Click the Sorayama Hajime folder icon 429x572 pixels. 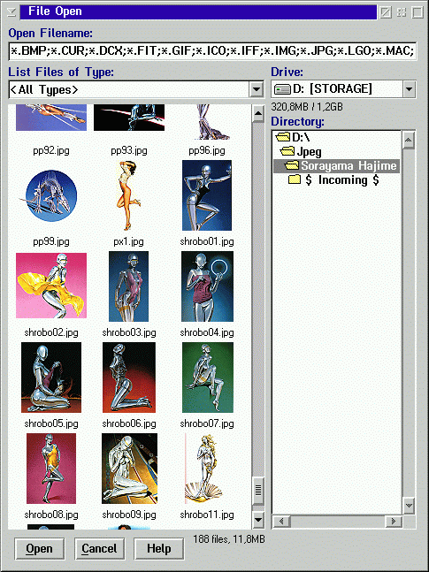click(291, 165)
